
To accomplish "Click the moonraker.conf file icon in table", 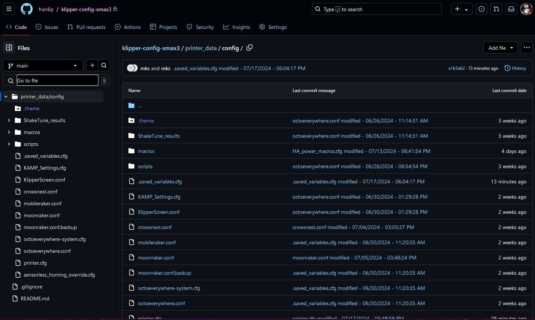I will [x=131, y=258].
